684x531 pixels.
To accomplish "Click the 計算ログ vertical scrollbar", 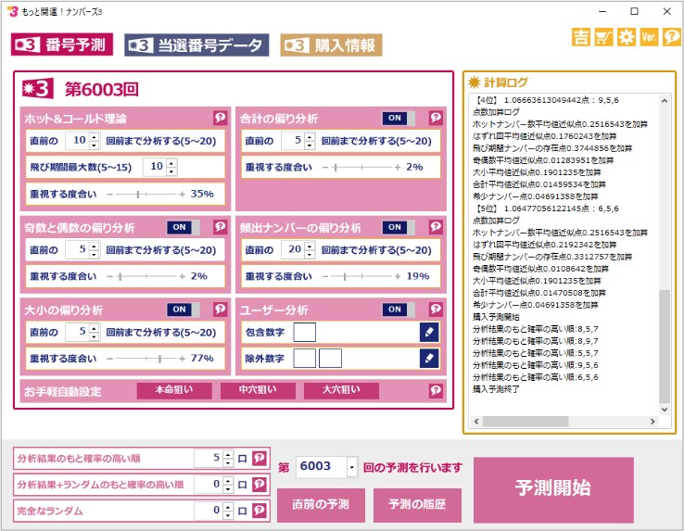I will click(665, 346).
